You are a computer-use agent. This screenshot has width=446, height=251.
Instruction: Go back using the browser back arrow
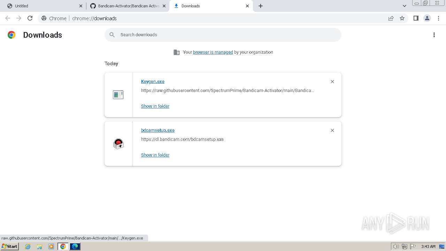(8, 18)
